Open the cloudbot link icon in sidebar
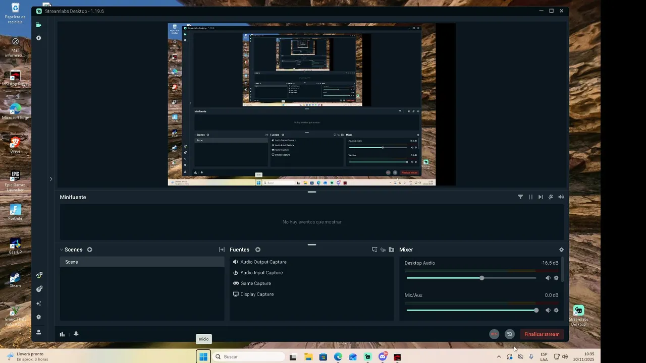 click(39, 289)
